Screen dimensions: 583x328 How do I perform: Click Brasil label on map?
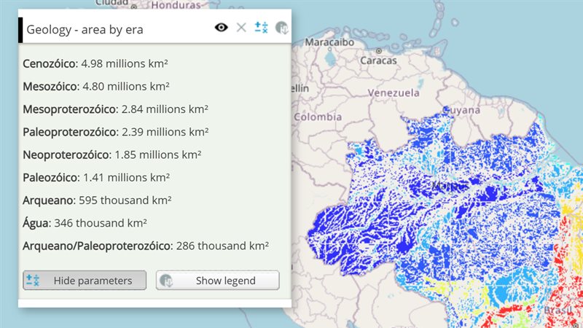[x=558, y=310]
